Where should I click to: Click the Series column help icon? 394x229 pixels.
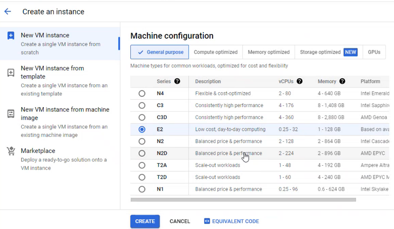[177, 81]
